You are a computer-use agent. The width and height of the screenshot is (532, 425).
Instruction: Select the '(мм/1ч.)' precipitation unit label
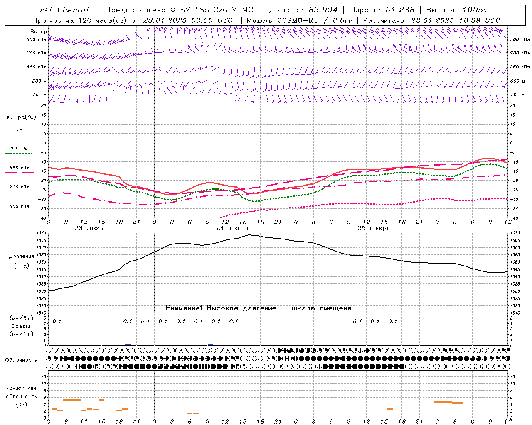point(22,334)
